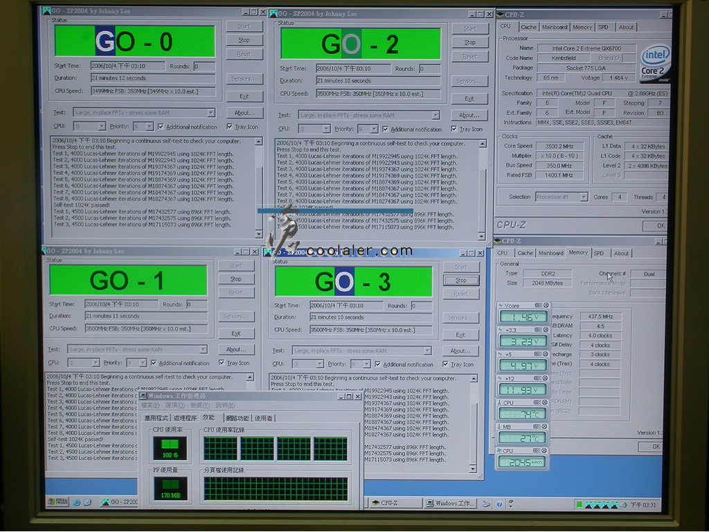Toggle Additional notification in GO-1 window
The width and height of the screenshot is (709, 532).
[154, 363]
